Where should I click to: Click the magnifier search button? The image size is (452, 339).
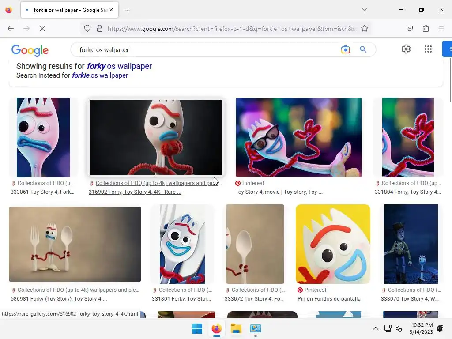tap(363, 49)
